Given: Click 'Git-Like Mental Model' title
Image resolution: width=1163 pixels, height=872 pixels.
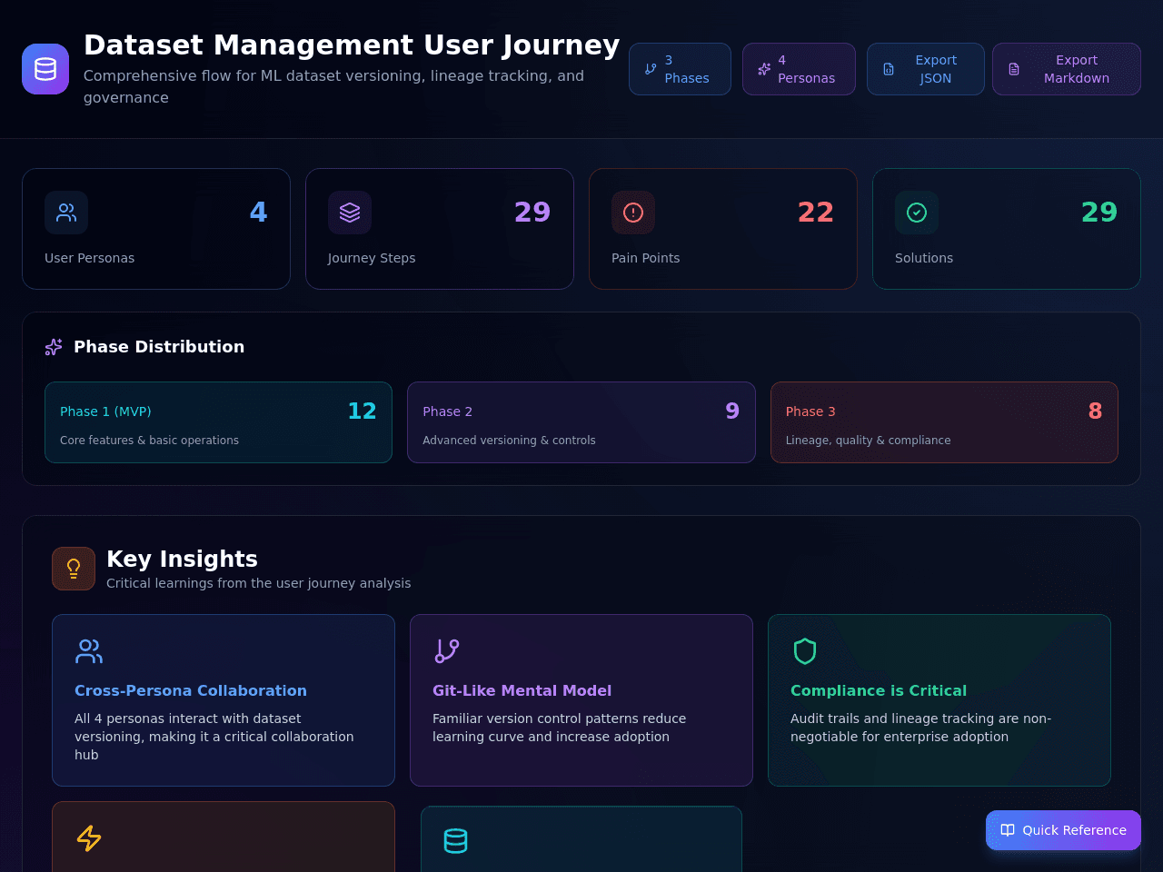Looking at the screenshot, I should coord(522,690).
